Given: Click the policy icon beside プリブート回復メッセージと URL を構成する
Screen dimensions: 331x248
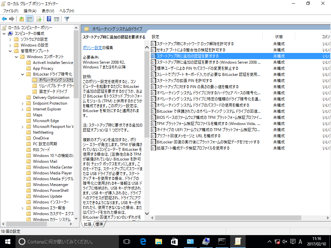Looking at the screenshot, I should (x=154, y=136).
